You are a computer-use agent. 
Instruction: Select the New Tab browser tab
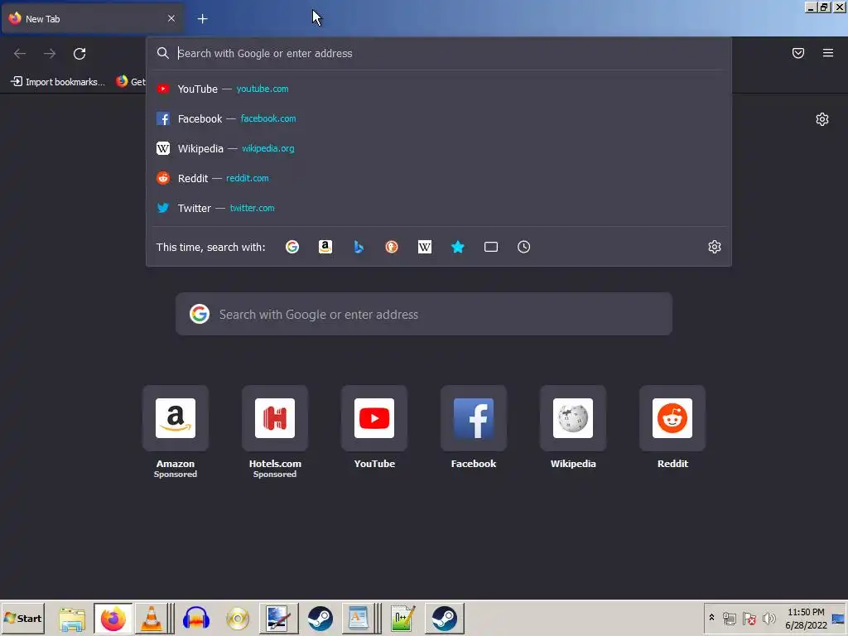(93, 19)
